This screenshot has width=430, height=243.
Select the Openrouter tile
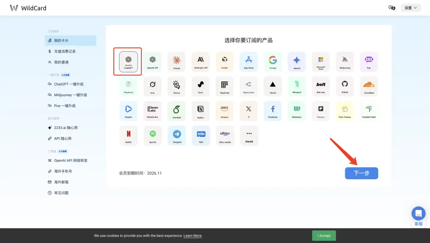click(249, 86)
